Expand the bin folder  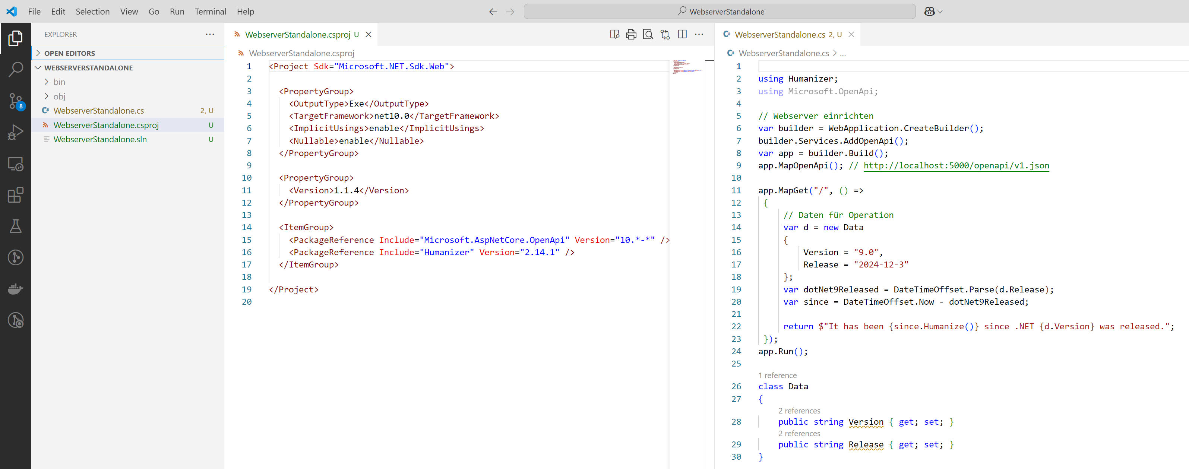point(128,82)
